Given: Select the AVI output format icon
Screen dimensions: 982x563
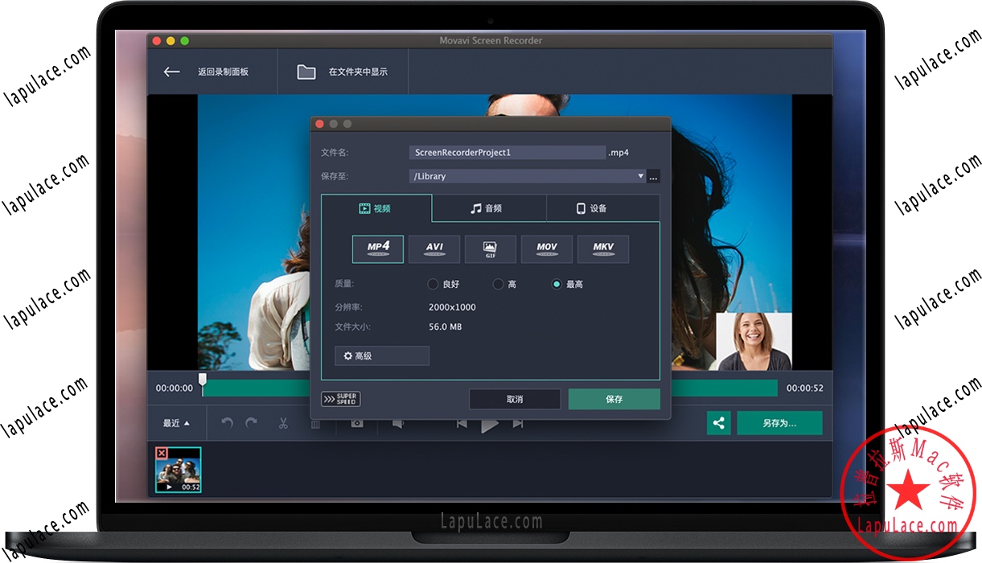Looking at the screenshot, I should click(434, 249).
